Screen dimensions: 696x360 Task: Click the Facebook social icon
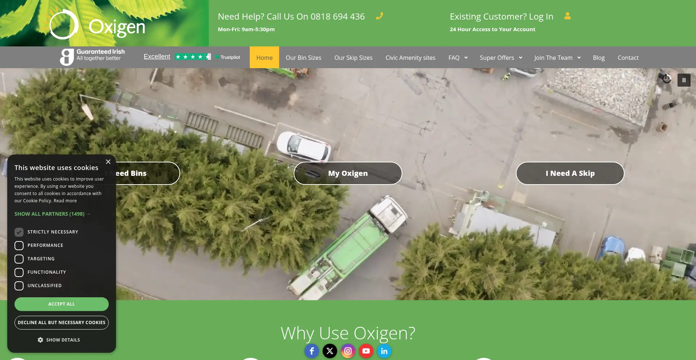point(312,351)
